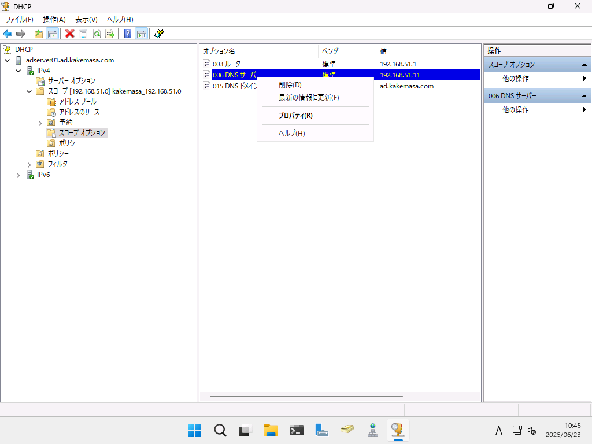Open the Terminal icon on taskbar
The width and height of the screenshot is (592, 444).
coord(297,430)
